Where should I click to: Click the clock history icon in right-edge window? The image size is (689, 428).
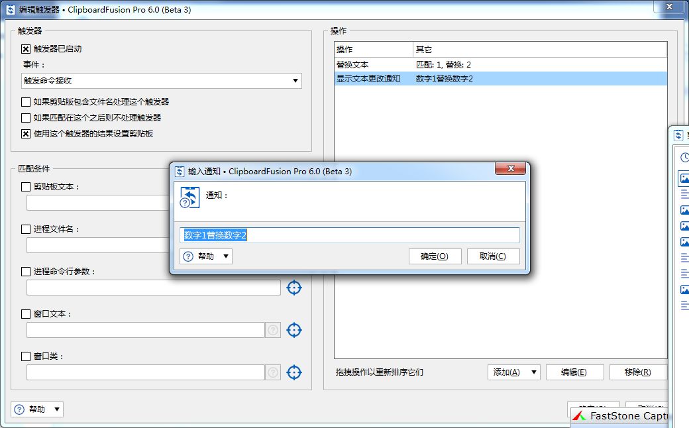coord(684,157)
